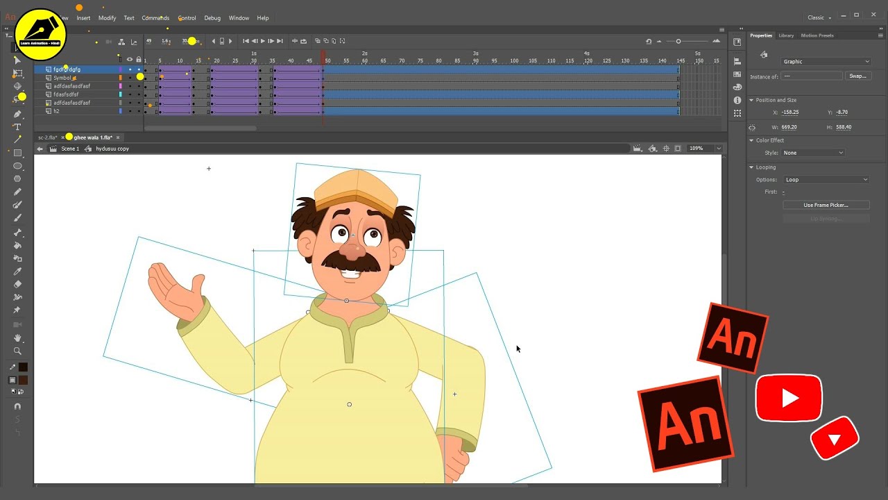Select the Subselection tool
The width and height of the screenshot is (888, 500).
pos(17,60)
